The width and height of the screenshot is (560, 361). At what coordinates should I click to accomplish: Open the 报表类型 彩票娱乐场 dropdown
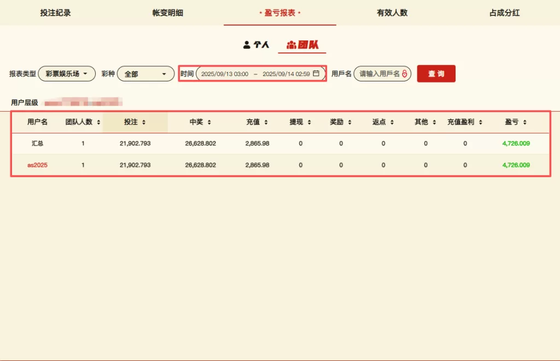click(67, 74)
